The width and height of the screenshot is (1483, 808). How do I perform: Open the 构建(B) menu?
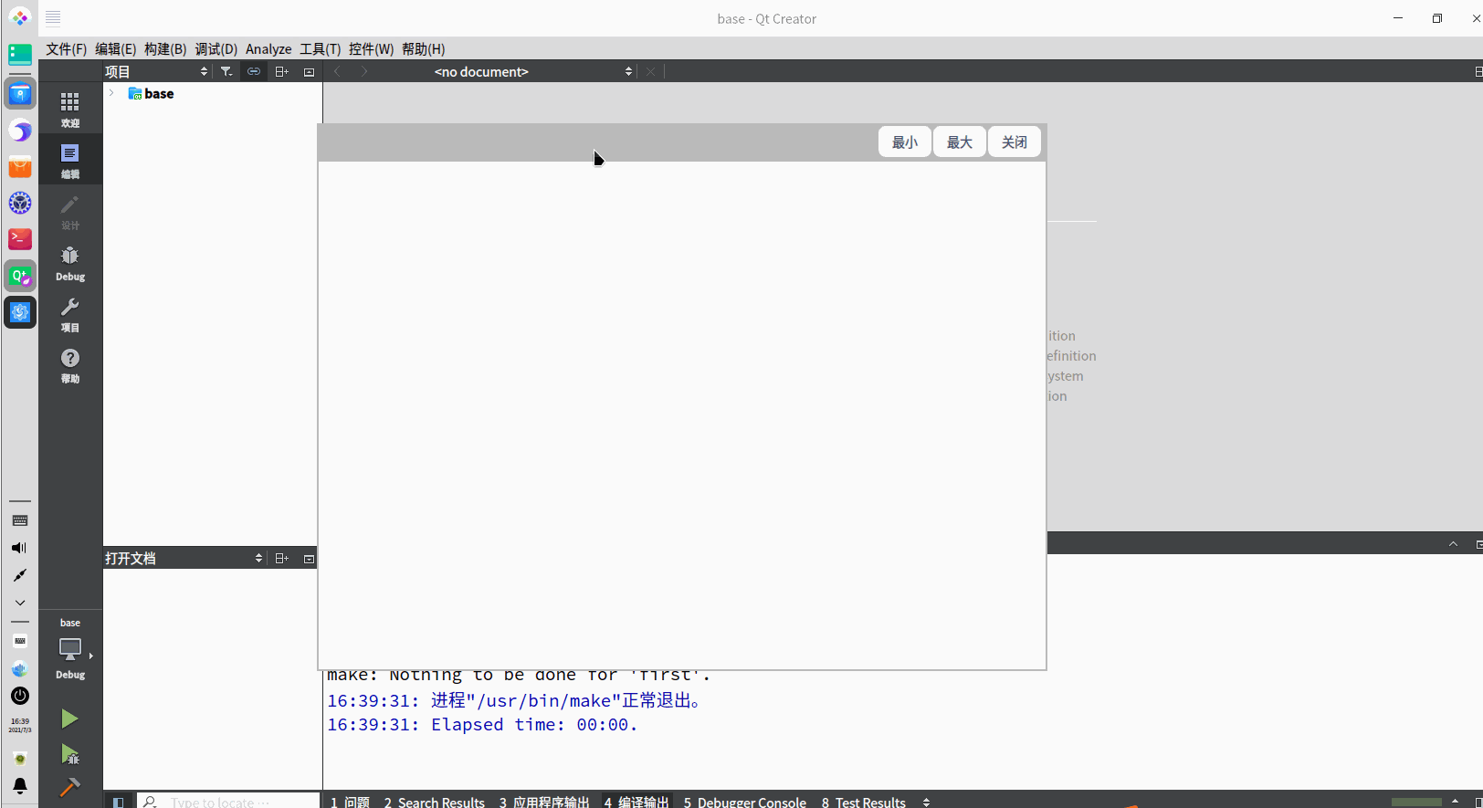coord(165,49)
